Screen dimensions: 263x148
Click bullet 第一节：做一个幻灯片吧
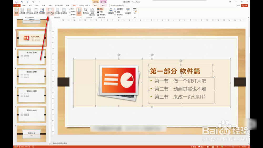coord(180,81)
